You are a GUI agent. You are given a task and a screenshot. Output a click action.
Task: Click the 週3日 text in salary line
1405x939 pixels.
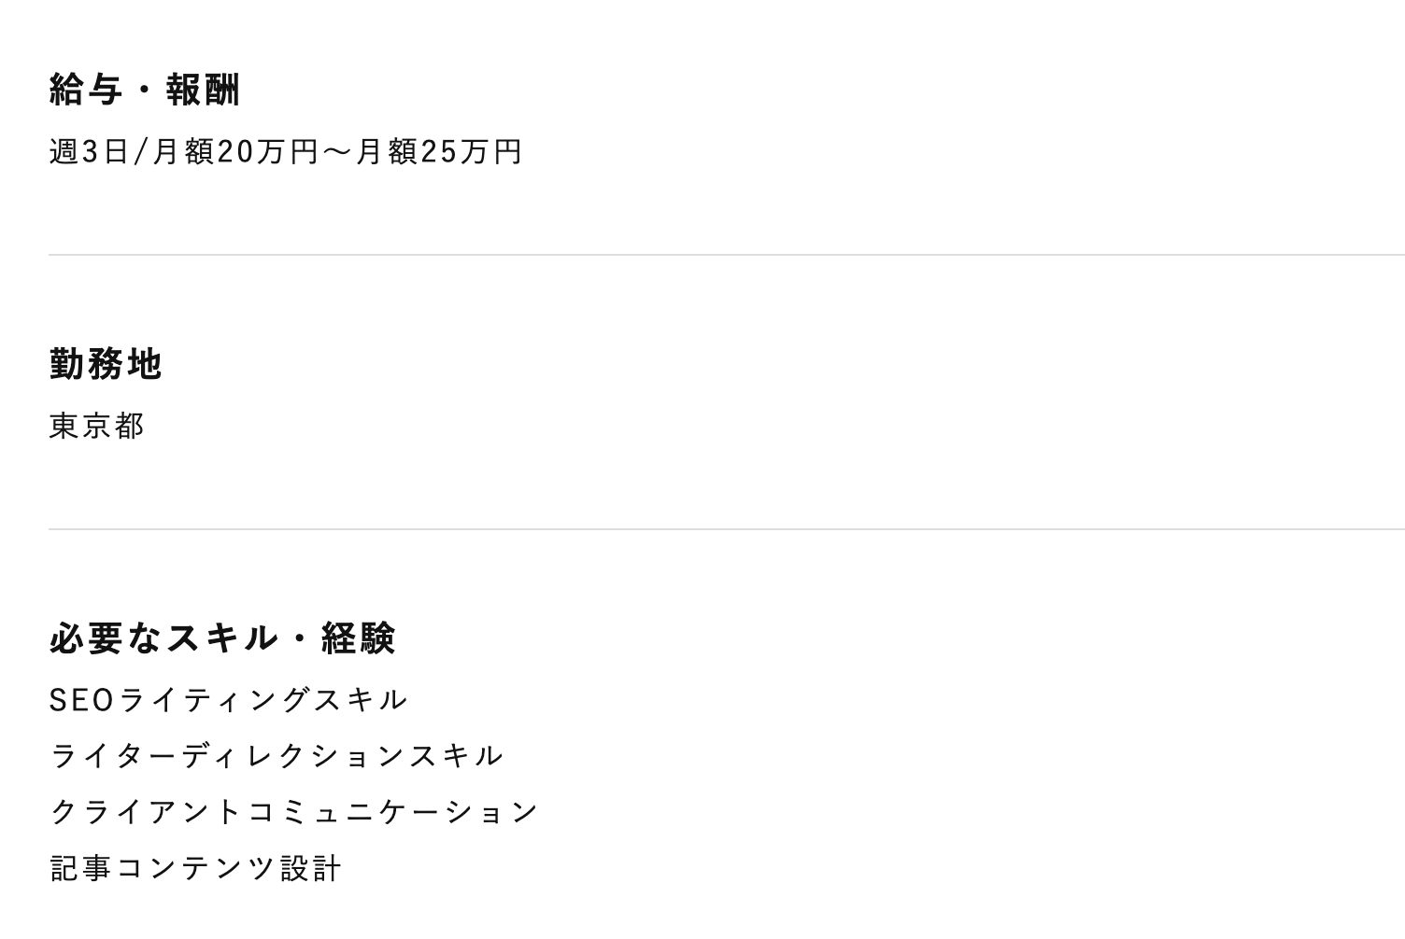point(89,151)
